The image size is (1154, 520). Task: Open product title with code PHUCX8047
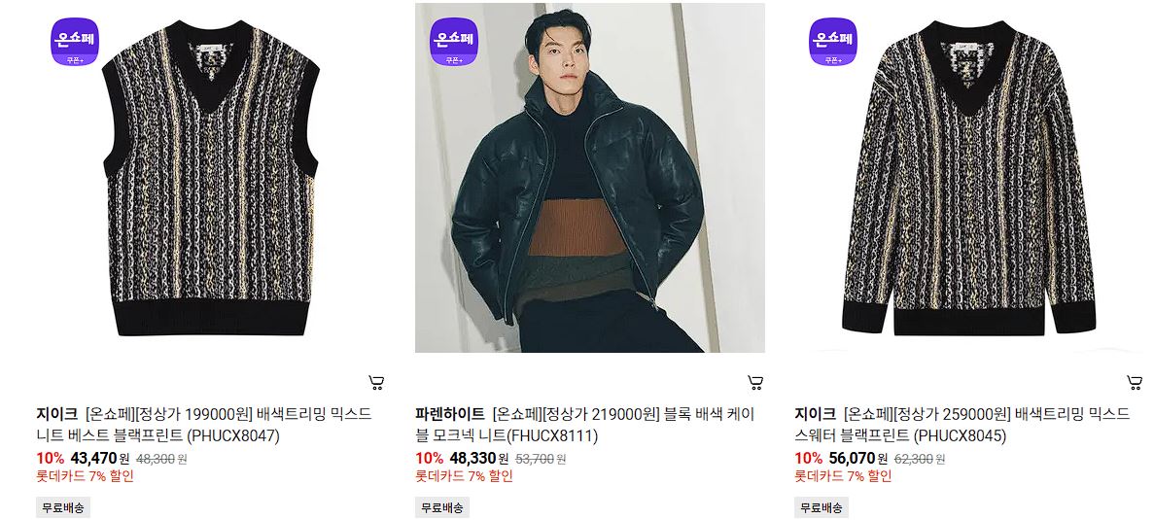tap(204, 425)
